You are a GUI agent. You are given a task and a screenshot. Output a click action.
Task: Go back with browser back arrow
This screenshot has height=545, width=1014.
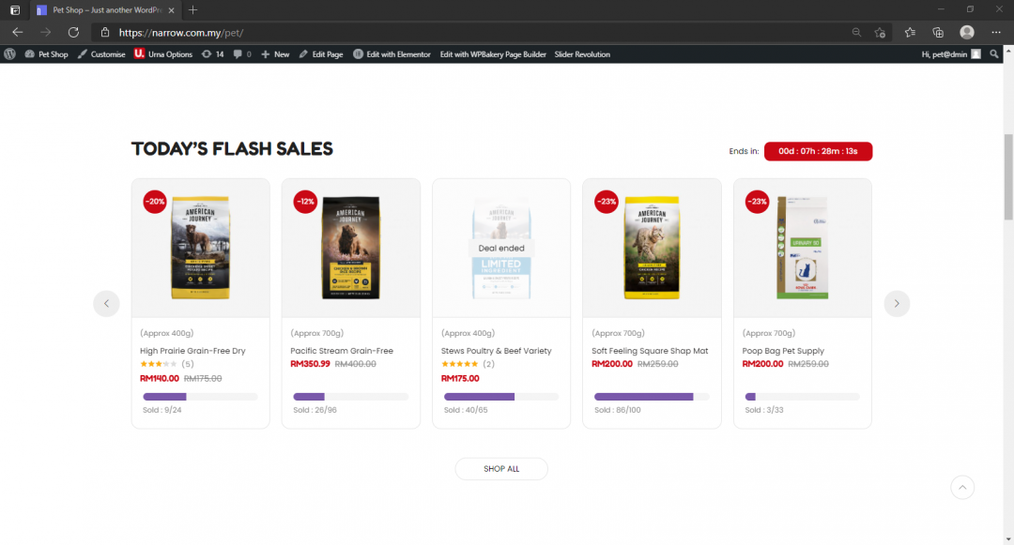18,32
